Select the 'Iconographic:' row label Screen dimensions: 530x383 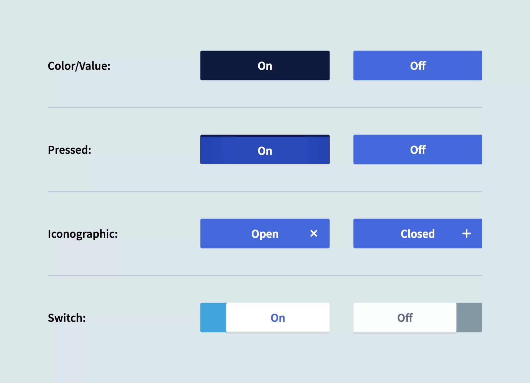coord(83,234)
